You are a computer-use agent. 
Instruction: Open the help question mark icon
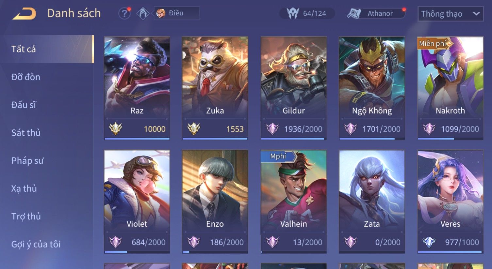point(124,13)
